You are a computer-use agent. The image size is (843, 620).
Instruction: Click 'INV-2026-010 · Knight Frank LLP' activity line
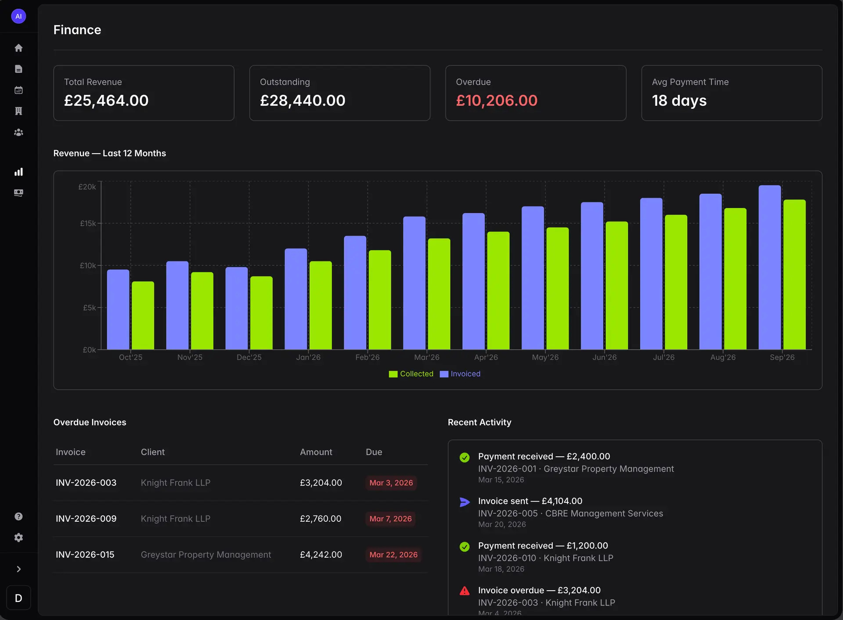(x=546, y=558)
